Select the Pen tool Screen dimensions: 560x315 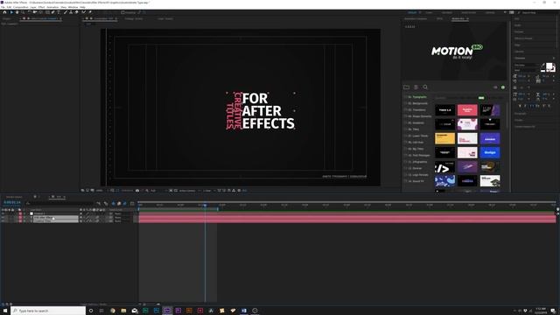[x=52, y=12]
